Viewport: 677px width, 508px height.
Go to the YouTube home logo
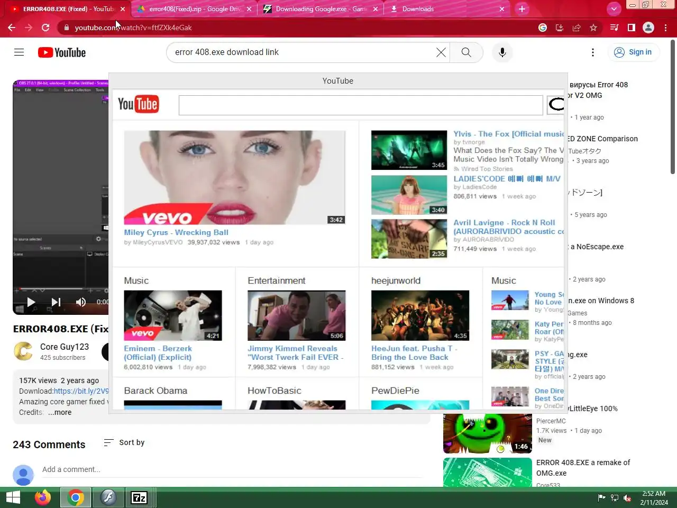click(x=62, y=52)
